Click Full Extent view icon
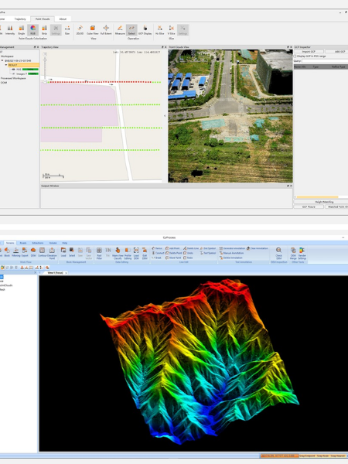The width and height of the screenshot is (348, 464). [x=106, y=29]
